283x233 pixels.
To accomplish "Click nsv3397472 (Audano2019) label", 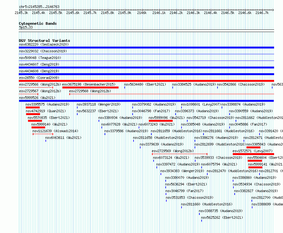I will [x=178, y=164].
